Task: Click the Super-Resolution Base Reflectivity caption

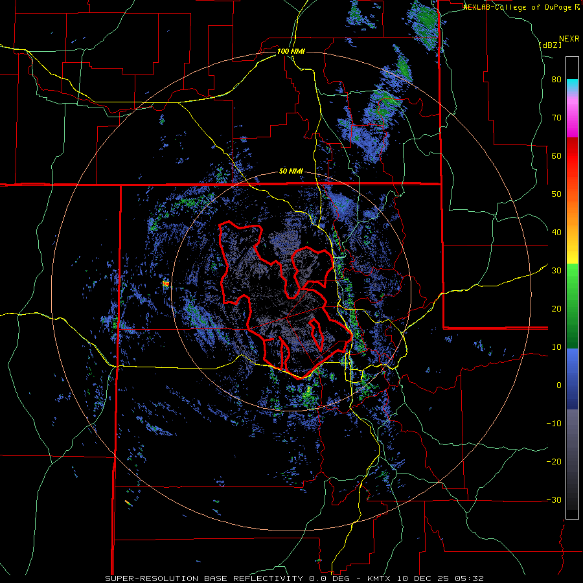Action: click(x=294, y=578)
